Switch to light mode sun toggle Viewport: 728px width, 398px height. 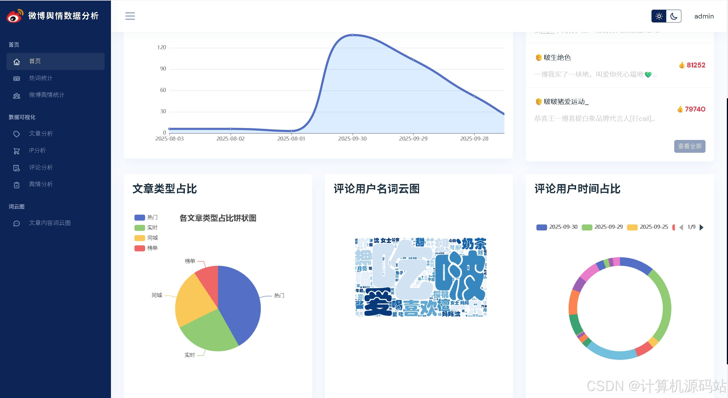coord(659,16)
